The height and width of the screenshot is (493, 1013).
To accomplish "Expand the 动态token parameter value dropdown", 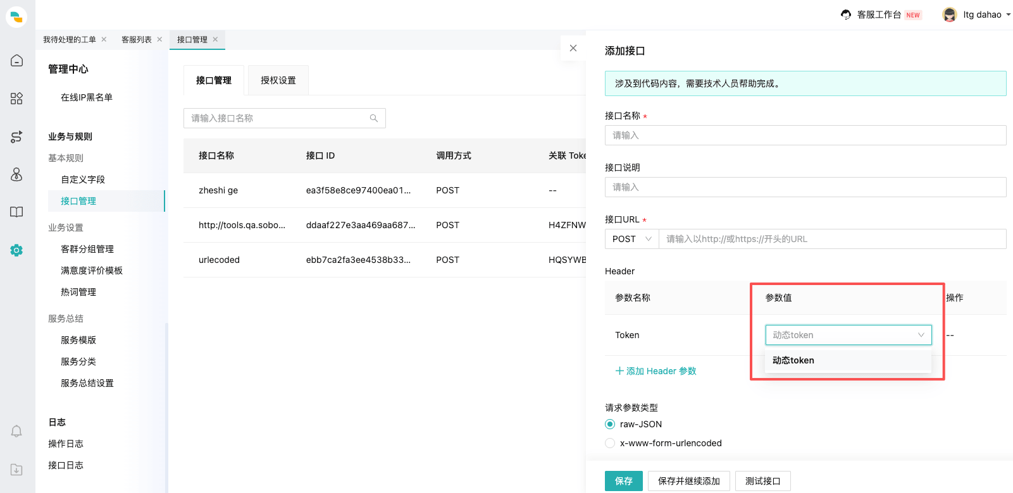I will click(848, 335).
